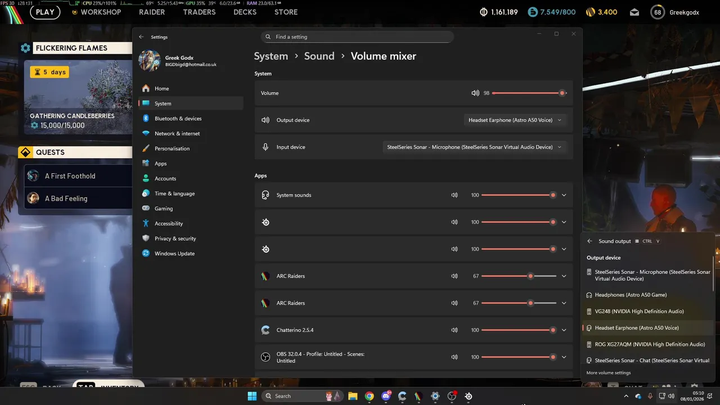Open the Output device dropdown
720x405 pixels.
coord(515,120)
